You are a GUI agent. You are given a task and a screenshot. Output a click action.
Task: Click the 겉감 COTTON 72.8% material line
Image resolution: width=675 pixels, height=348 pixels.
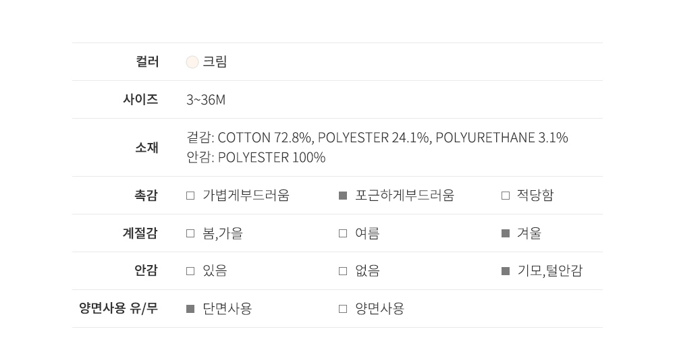point(377,138)
